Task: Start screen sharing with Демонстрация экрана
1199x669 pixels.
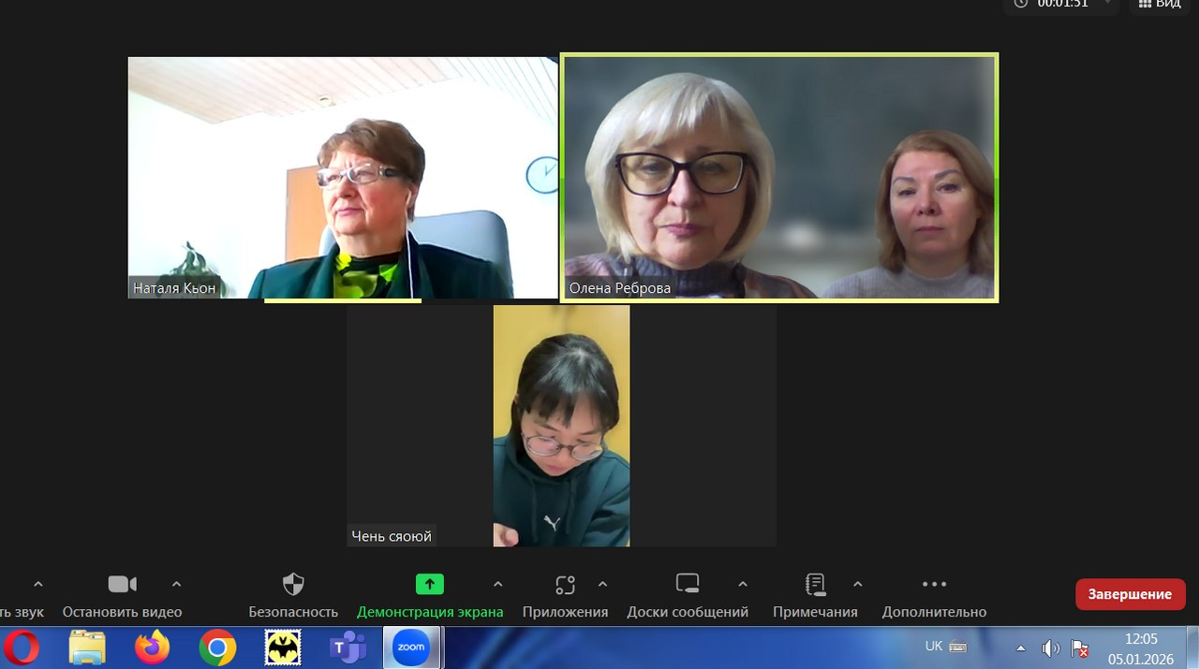Action: [430, 586]
